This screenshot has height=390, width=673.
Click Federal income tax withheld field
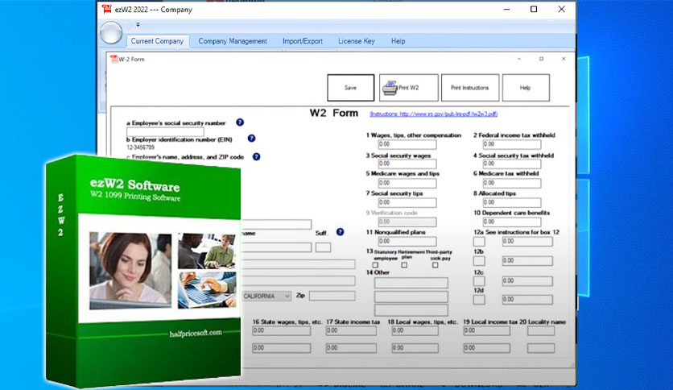pos(512,144)
